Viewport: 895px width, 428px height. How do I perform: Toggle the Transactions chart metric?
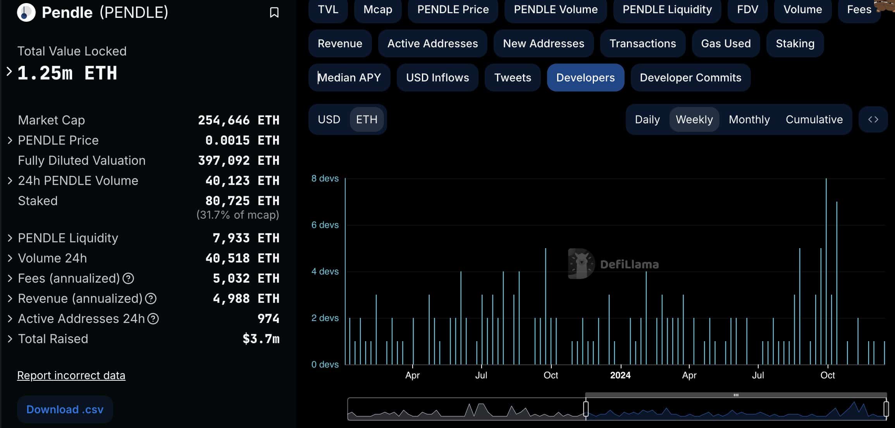(643, 43)
